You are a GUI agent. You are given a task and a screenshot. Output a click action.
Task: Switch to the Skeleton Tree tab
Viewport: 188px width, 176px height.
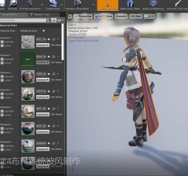click(42, 15)
